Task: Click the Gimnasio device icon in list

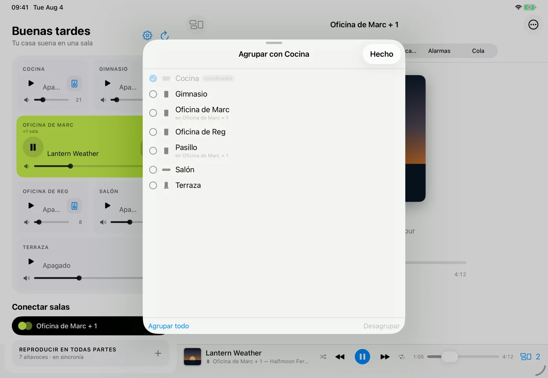Action: (166, 94)
